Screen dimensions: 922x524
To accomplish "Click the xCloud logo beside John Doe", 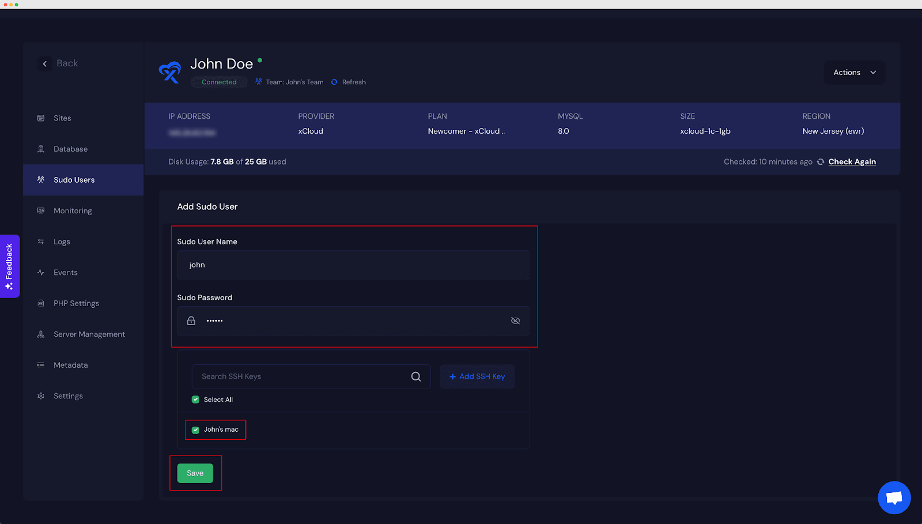I will (x=170, y=73).
